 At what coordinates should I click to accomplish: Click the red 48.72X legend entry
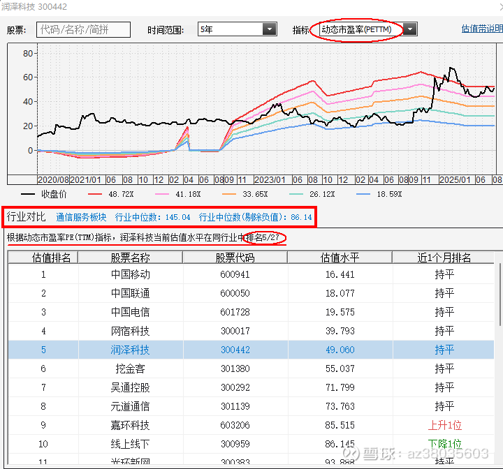pyautogui.click(x=111, y=194)
